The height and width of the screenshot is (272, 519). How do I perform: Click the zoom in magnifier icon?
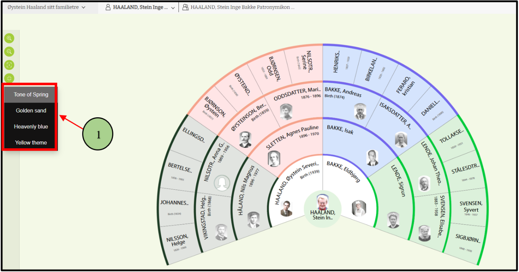(x=9, y=38)
